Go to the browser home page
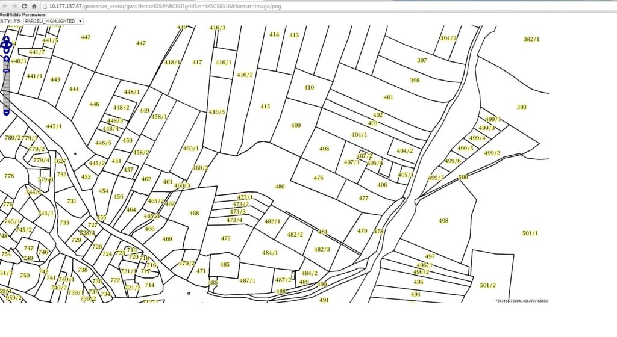The width and height of the screenshot is (617, 337). pyautogui.click(x=34, y=6)
